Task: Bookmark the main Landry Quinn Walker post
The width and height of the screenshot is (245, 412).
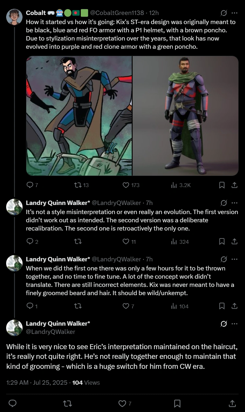Action: click(x=177, y=403)
